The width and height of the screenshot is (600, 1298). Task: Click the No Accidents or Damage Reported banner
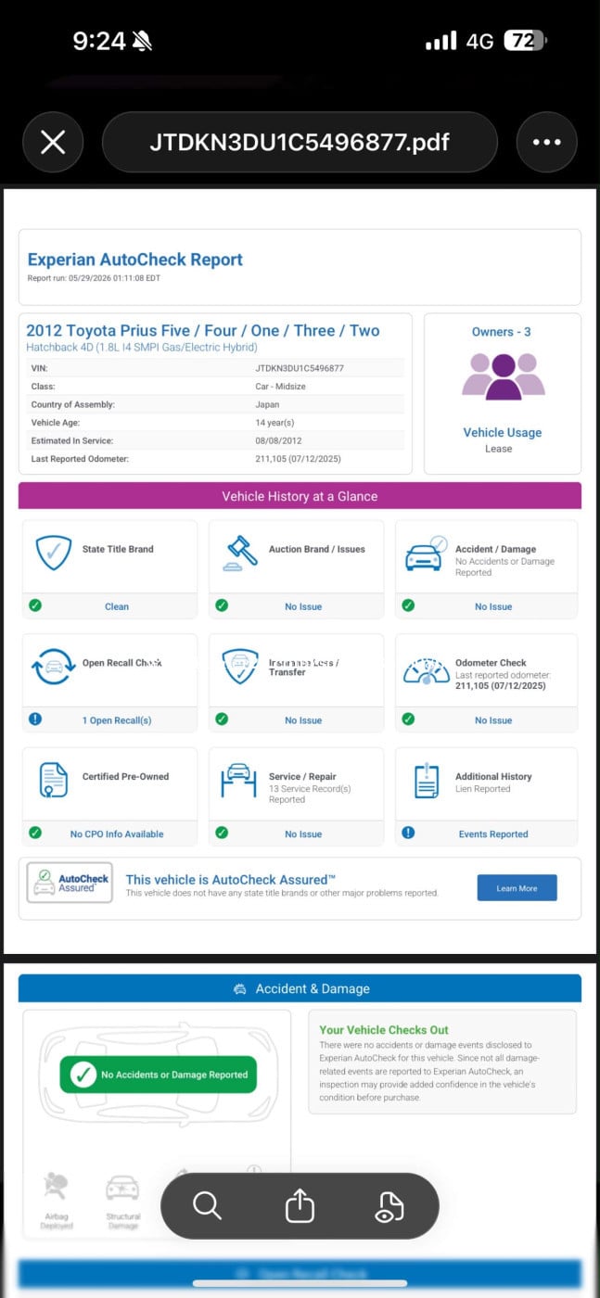click(158, 1075)
